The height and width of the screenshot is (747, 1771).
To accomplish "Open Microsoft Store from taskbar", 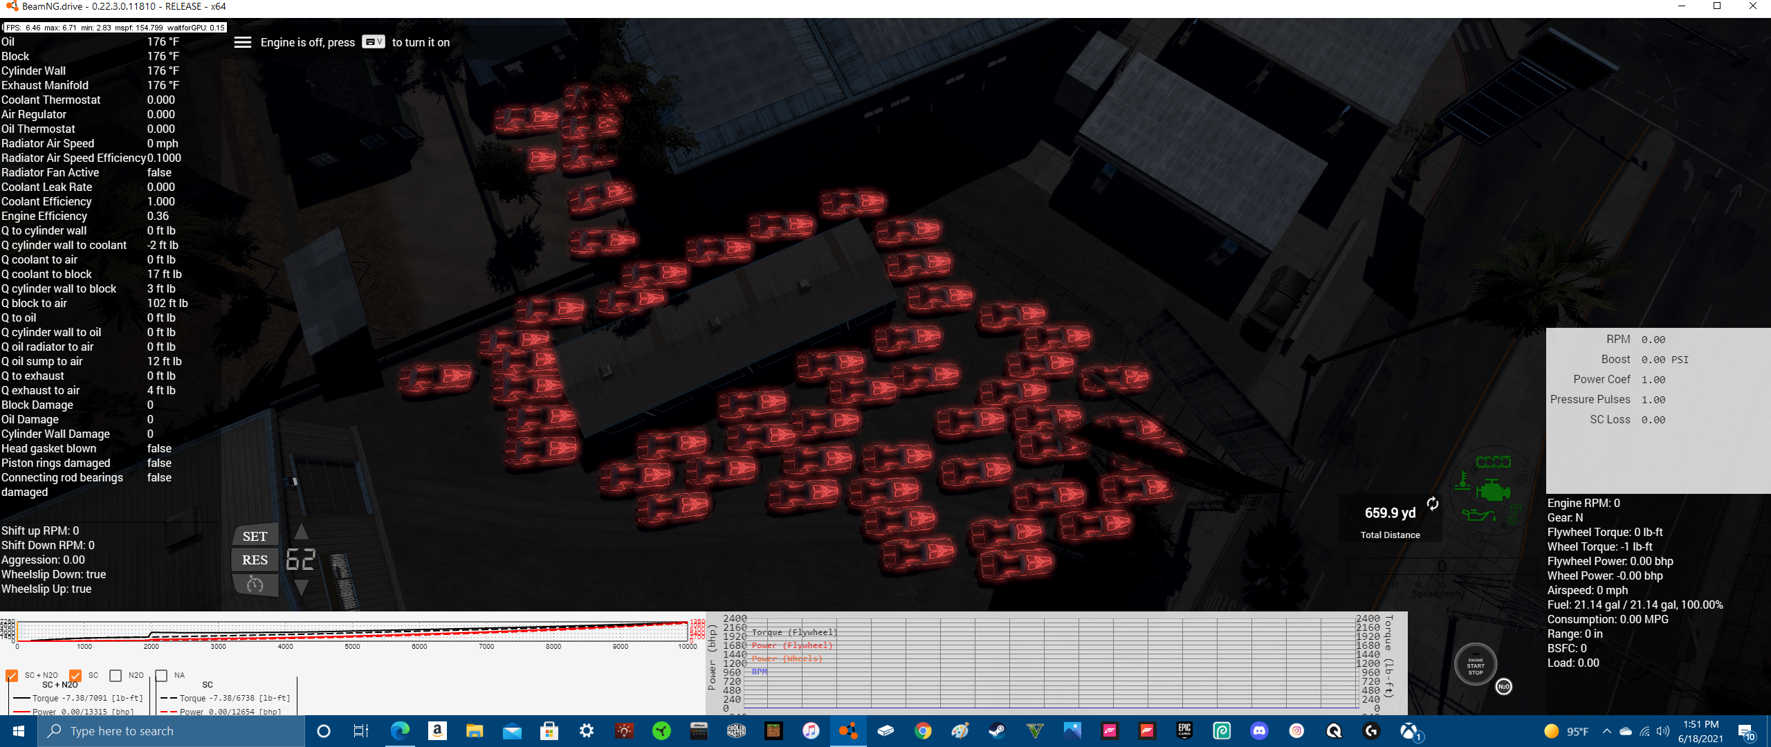I will click(x=549, y=731).
